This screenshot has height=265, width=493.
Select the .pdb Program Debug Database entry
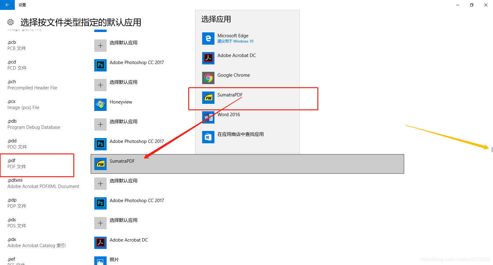coord(34,124)
